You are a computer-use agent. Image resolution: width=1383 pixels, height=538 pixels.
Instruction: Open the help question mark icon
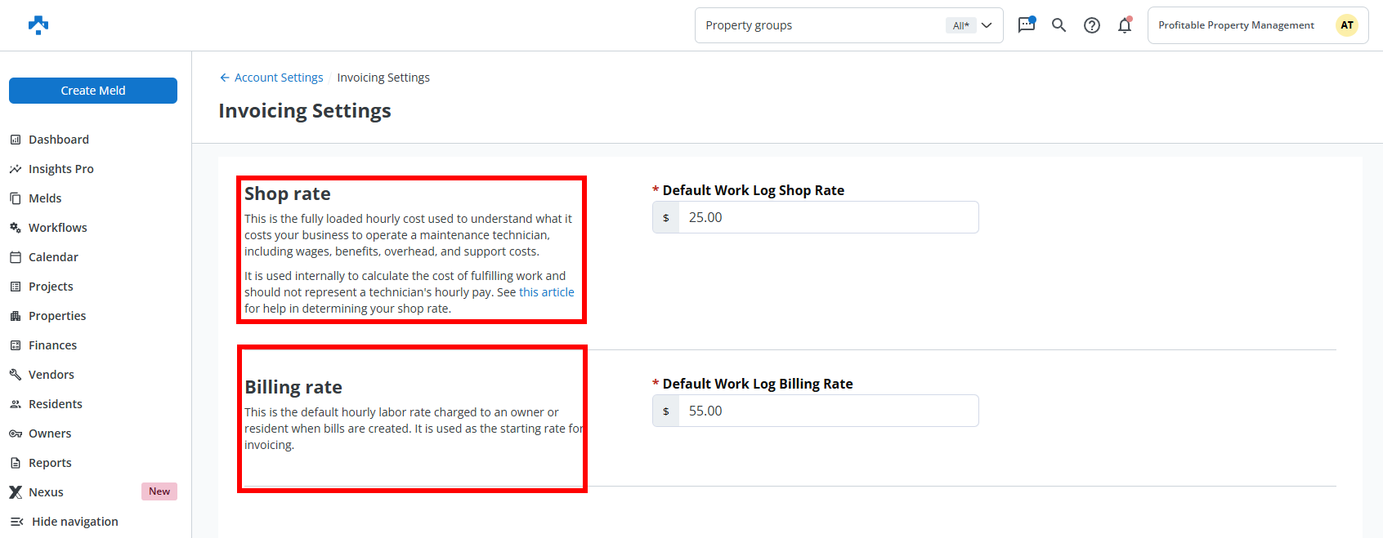point(1091,25)
